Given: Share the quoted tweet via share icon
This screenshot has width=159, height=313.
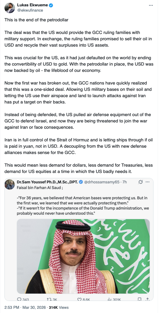Looking at the screenshot, I should tap(148, 299).
